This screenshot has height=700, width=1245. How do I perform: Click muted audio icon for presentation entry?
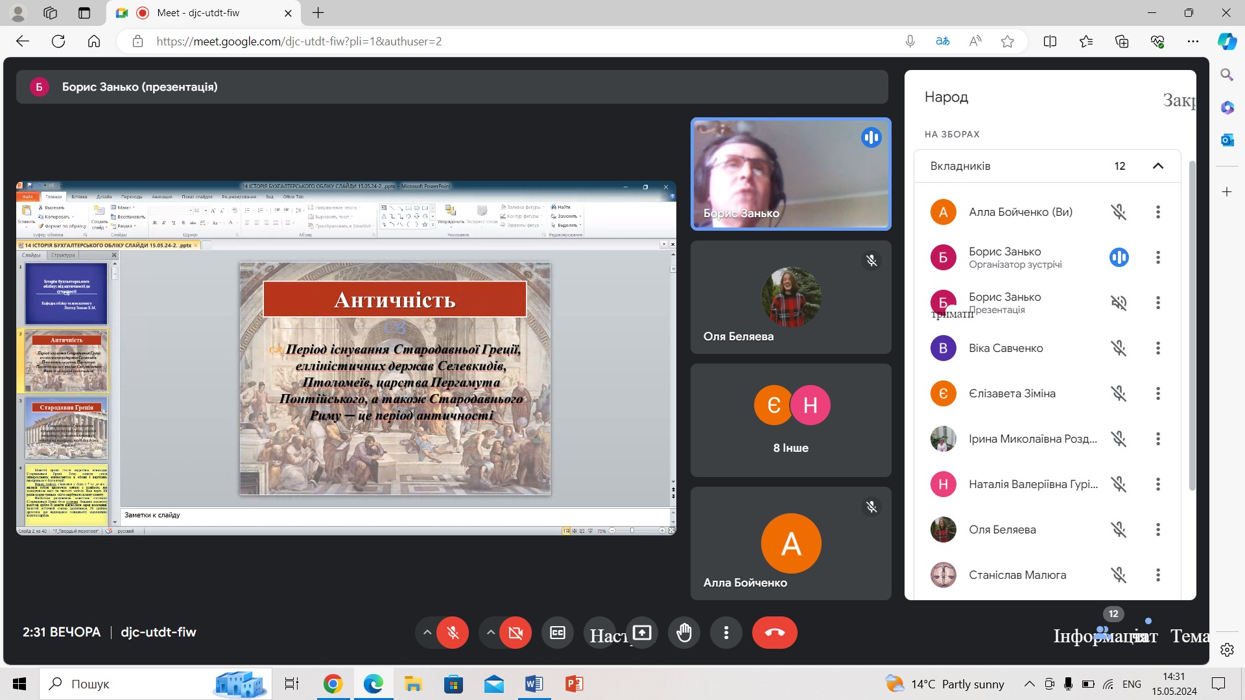(1119, 303)
